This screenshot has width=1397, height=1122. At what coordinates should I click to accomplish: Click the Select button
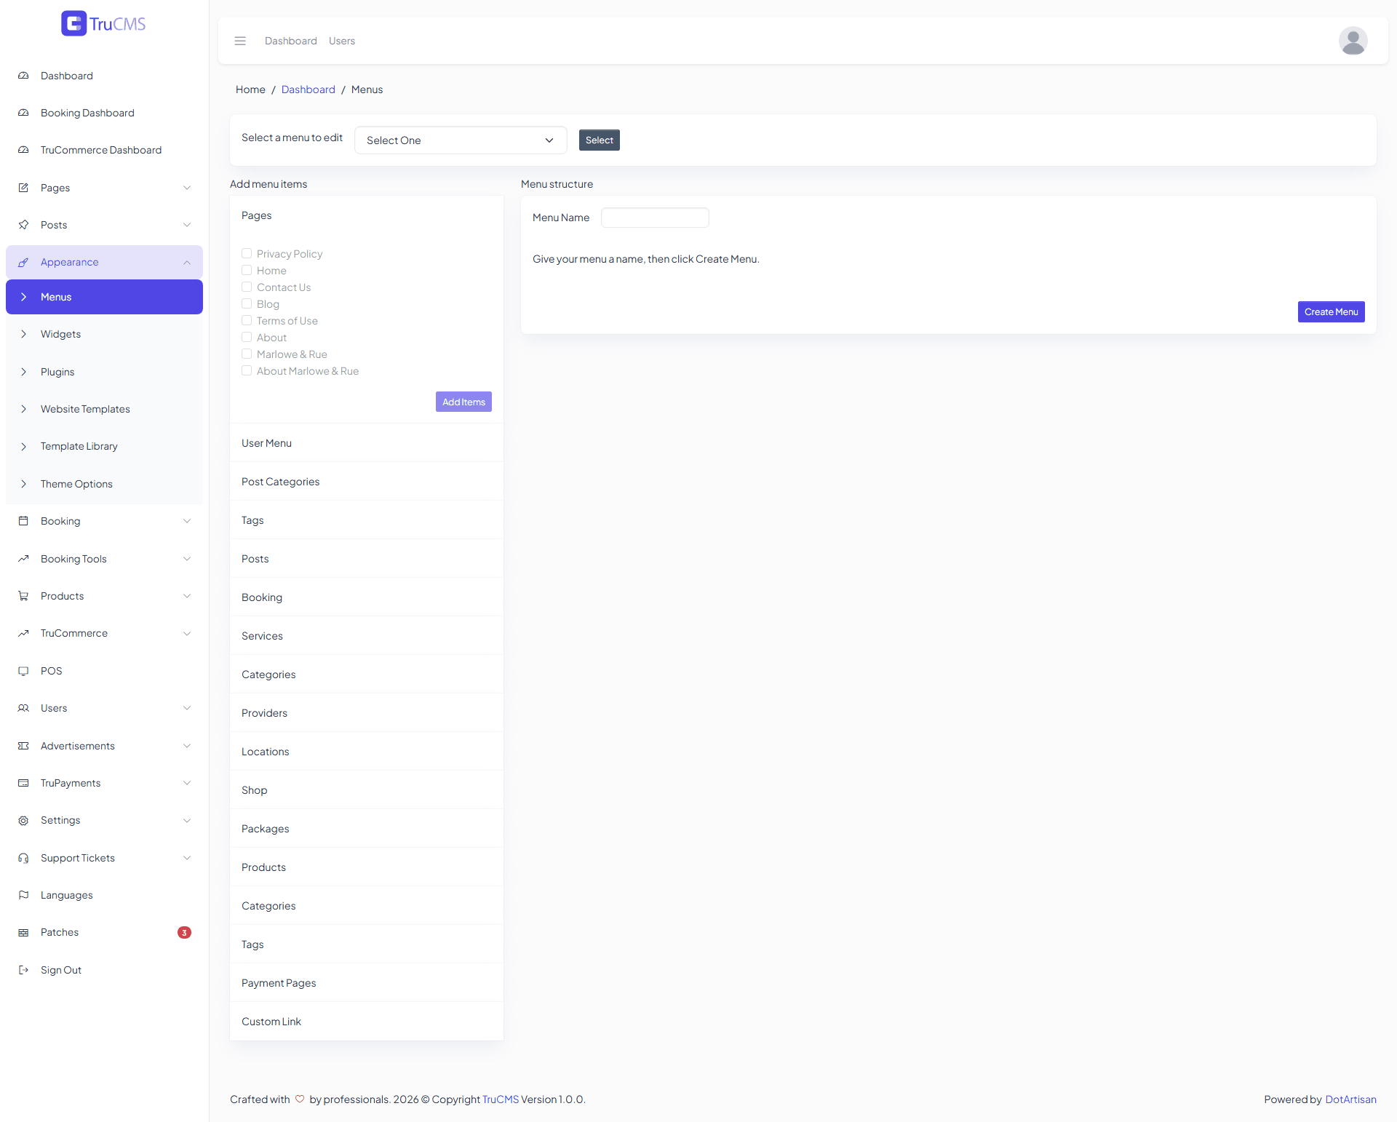pyautogui.click(x=600, y=140)
